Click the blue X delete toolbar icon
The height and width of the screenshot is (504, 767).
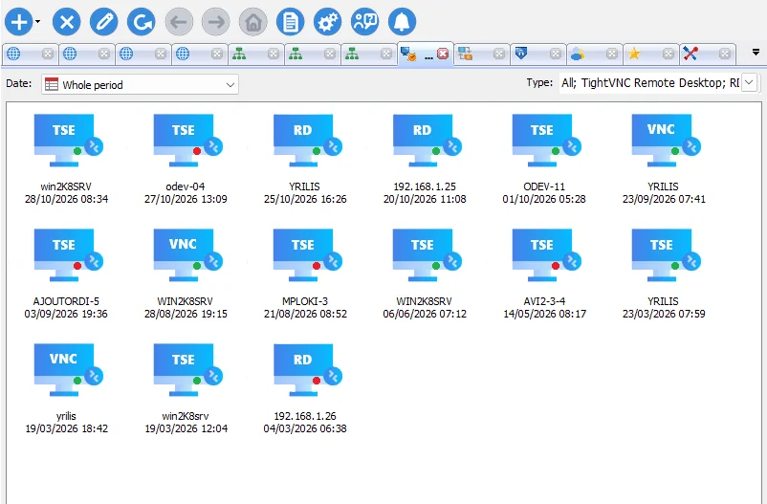pos(67,22)
